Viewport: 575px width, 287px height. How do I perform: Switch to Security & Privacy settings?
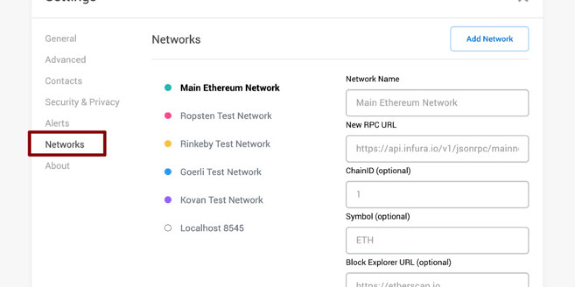tap(82, 102)
